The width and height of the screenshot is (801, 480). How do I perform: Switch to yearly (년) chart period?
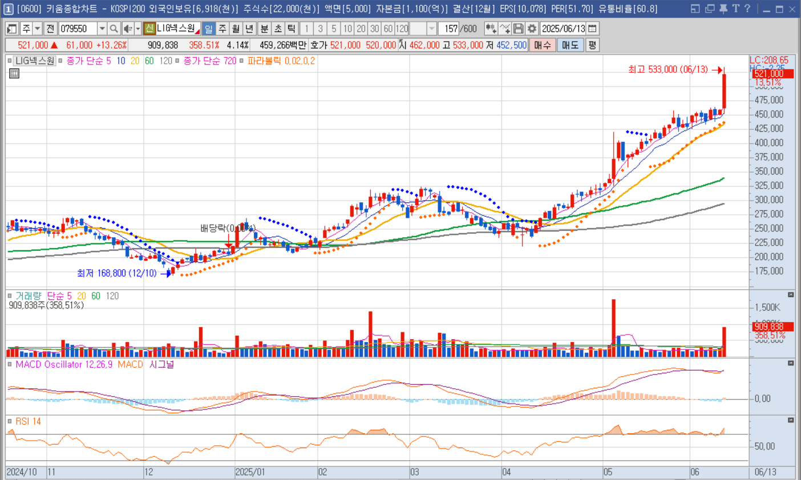[x=249, y=29]
